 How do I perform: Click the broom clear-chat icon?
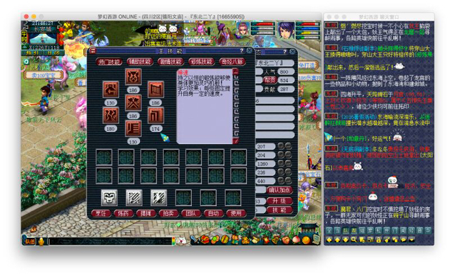(x=387, y=240)
